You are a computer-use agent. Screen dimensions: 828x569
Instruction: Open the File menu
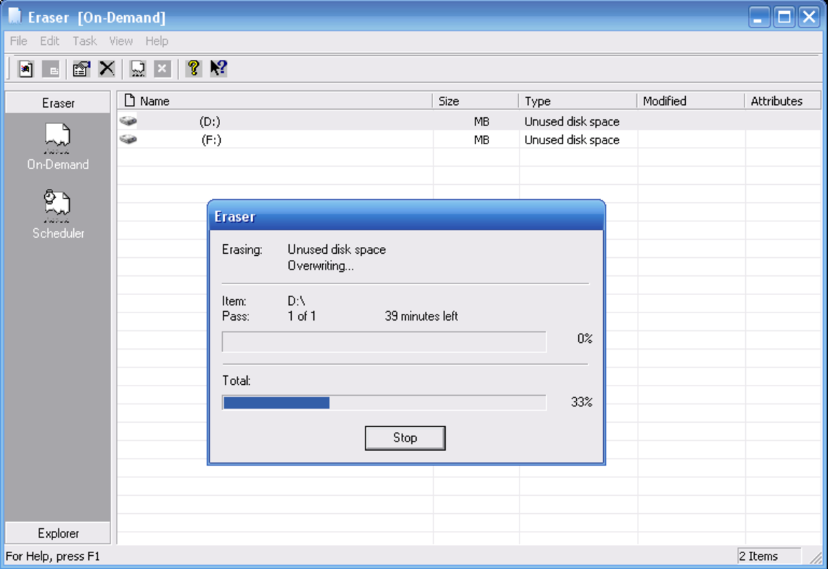coord(19,41)
